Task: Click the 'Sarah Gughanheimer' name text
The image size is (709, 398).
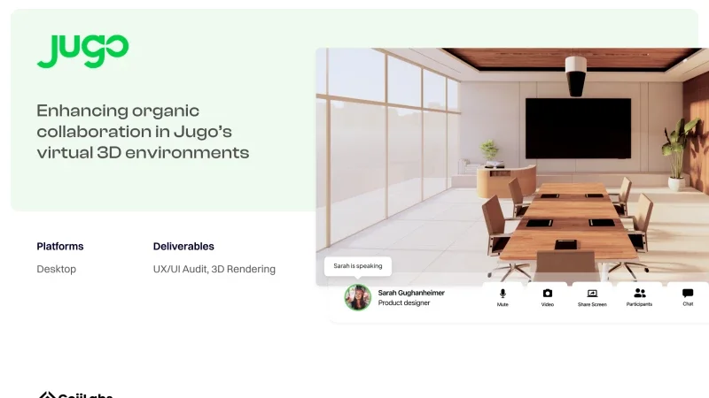Action: tap(411, 293)
